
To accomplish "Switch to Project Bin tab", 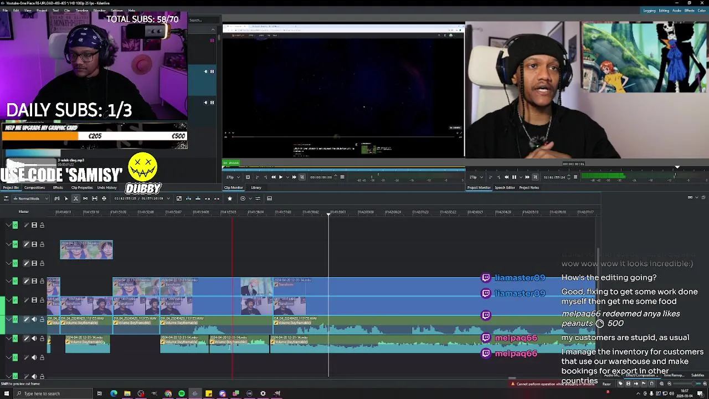I will coord(11,187).
